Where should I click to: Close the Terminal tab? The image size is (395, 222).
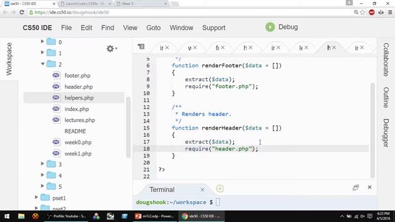(x=202, y=190)
